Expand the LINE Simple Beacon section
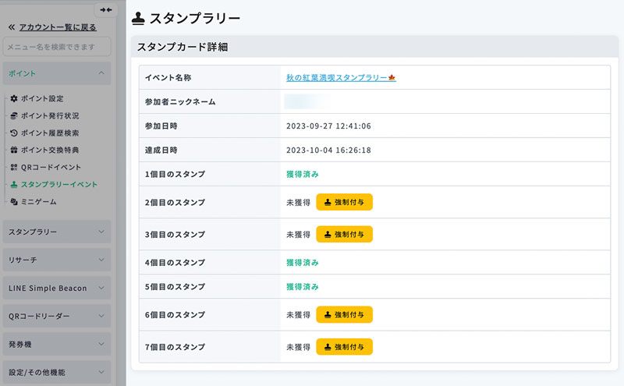Viewport: 624px width, 386px height. (x=56, y=288)
